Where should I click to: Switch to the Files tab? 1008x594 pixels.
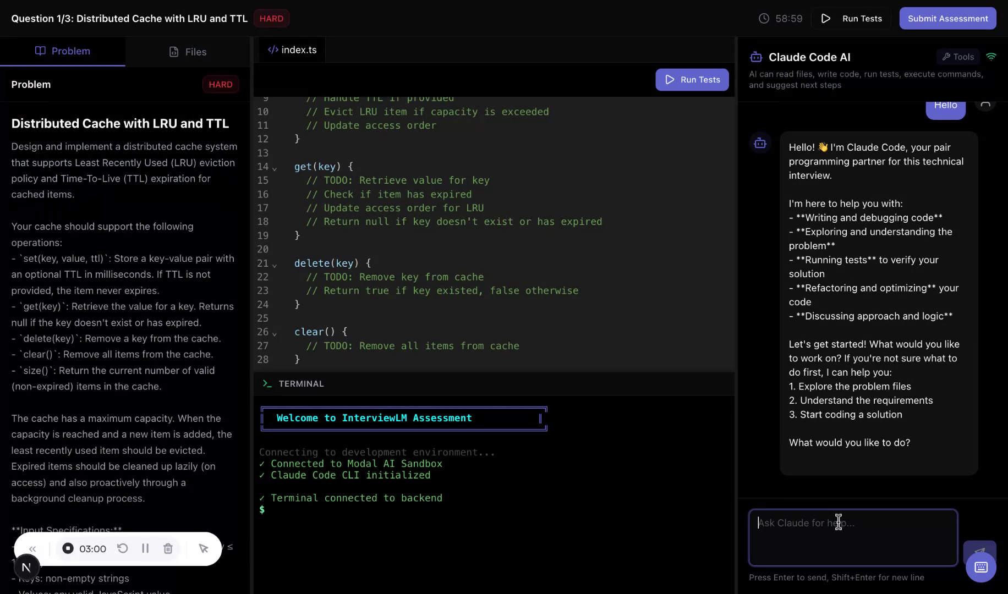[188, 51]
